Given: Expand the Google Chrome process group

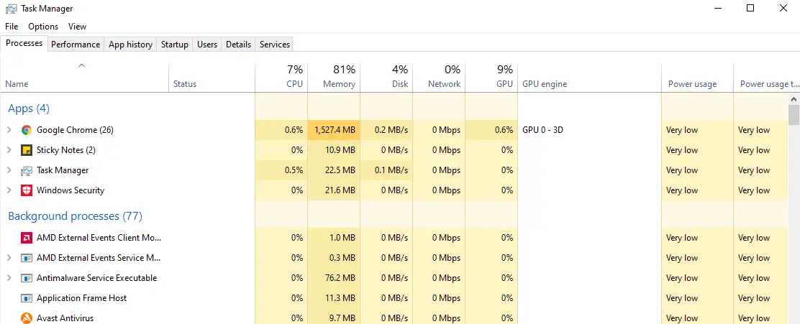Looking at the screenshot, I should pyautogui.click(x=9, y=130).
